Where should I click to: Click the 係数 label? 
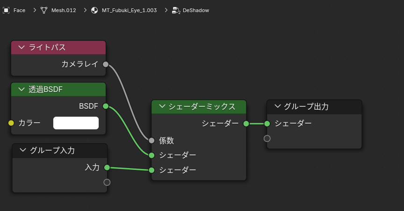tap(166, 141)
